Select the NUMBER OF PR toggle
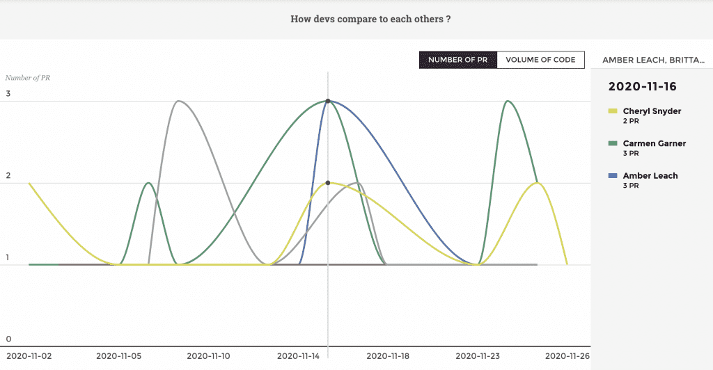Viewport: 713px width, 370px height. tap(457, 60)
